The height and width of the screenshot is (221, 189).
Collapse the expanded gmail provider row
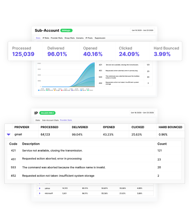tap(9, 134)
